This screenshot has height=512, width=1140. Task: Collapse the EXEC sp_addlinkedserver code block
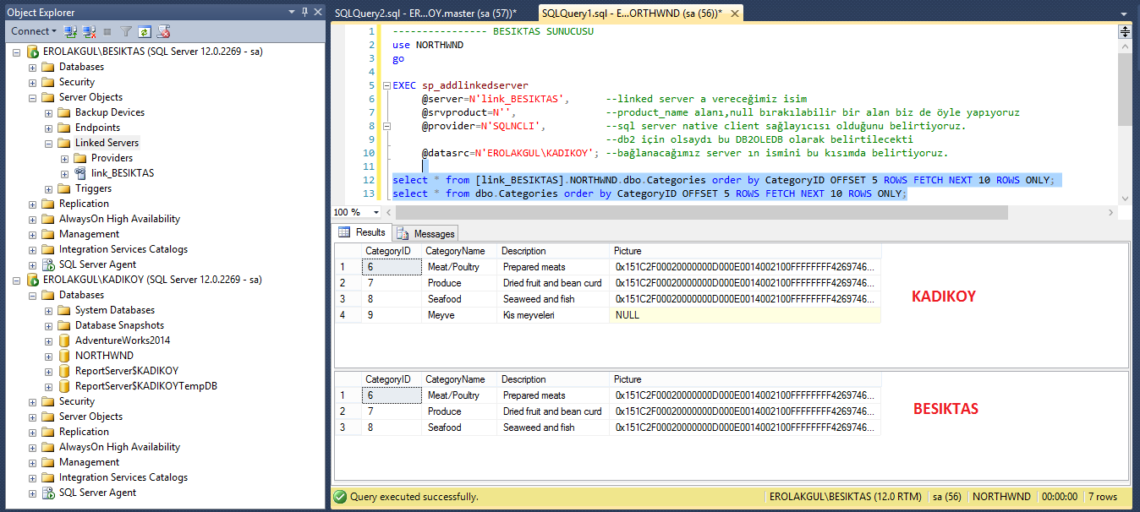click(x=386, y=85)
